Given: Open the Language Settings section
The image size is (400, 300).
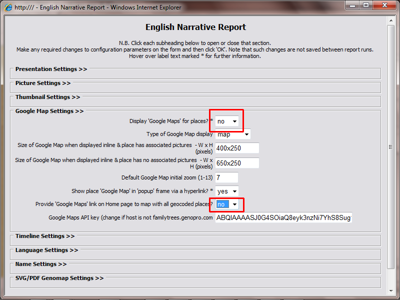Looking at the screenshot, I should (x=46, y=250).
